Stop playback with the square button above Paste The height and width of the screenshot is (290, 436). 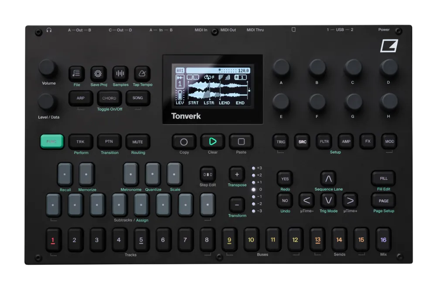pyautogui.click(x=241, y=142)
